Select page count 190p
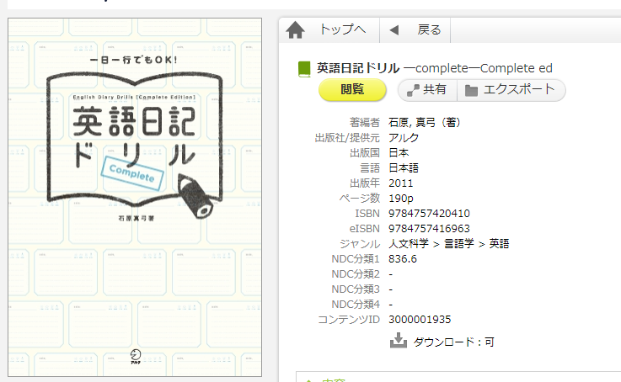The height and width of the screenshot is (382, 621). [401, 199]
